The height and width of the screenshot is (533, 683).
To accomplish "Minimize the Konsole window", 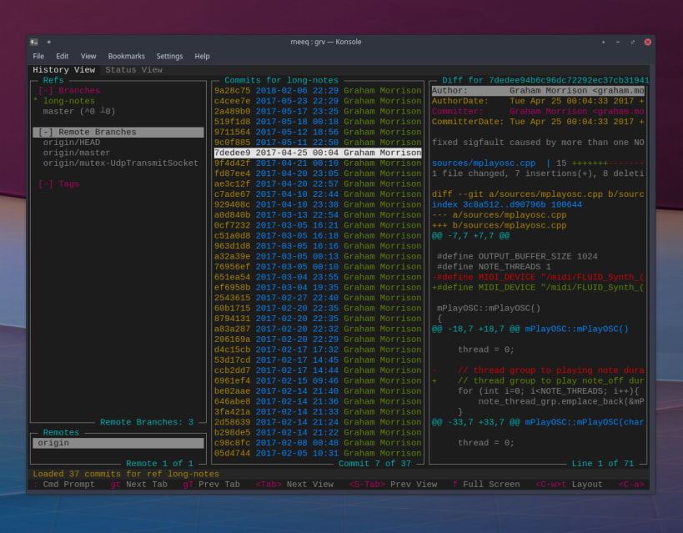I will click(618, 42).
